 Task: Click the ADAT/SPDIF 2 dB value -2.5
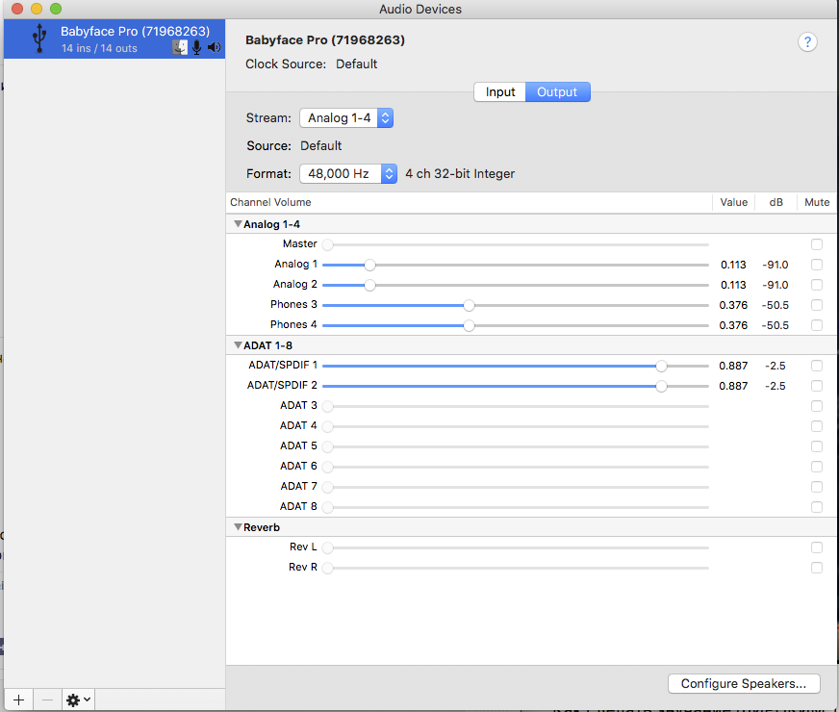[775, 386]
